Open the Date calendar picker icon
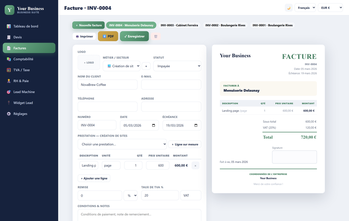The height and width of the screenshot is (221, 349). tap(153, 125)
